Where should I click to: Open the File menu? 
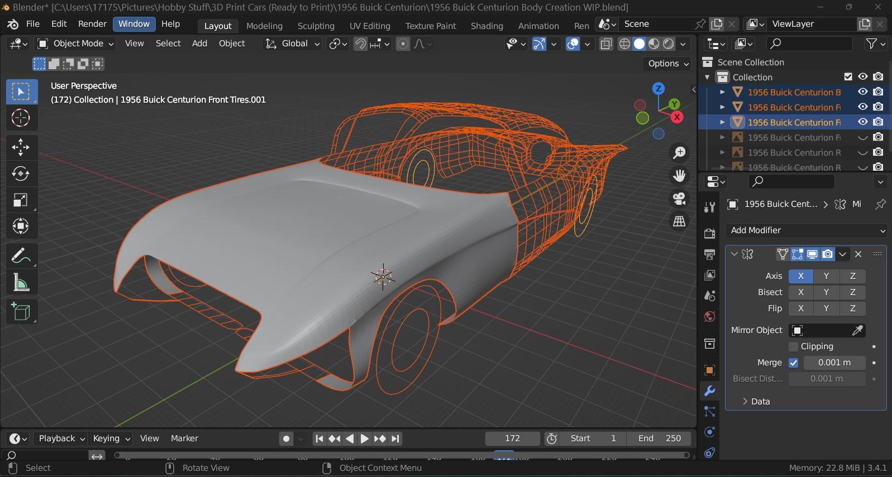[33, 24]
